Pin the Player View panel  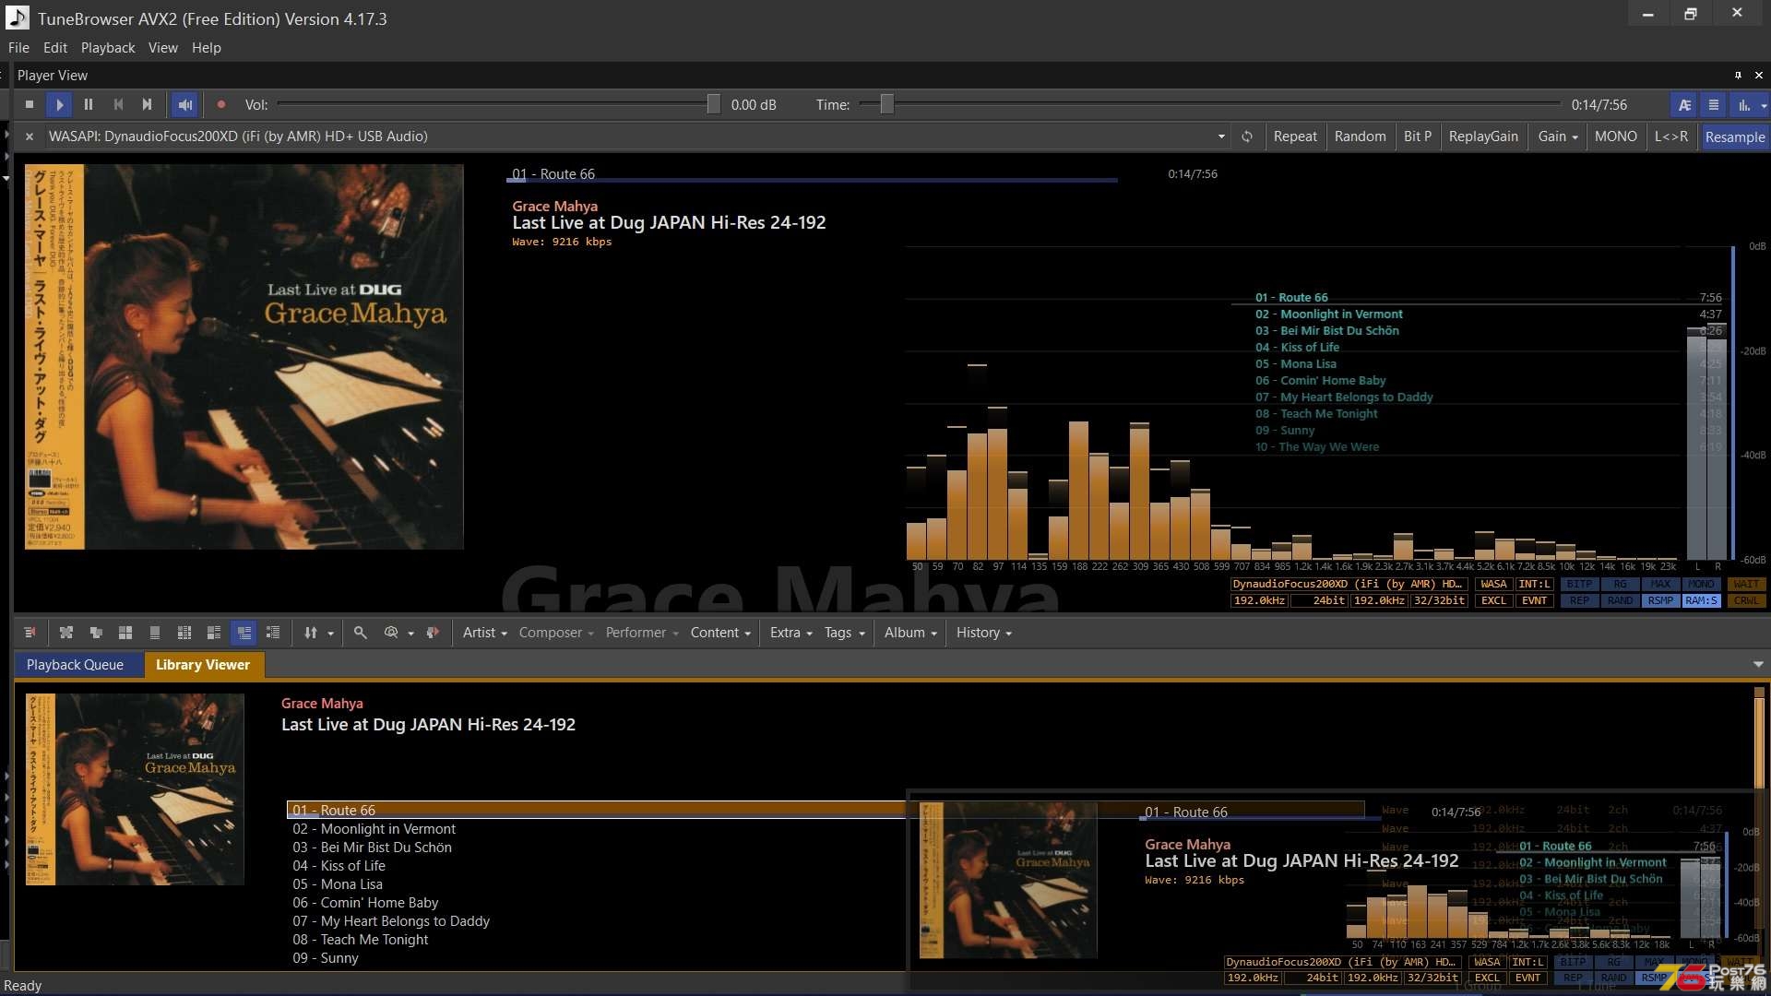(x=1738, y=76)
